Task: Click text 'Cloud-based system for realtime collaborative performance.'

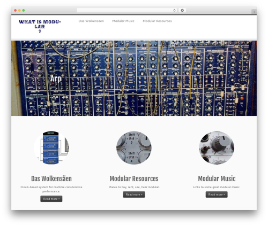Action: click(51, 189)
